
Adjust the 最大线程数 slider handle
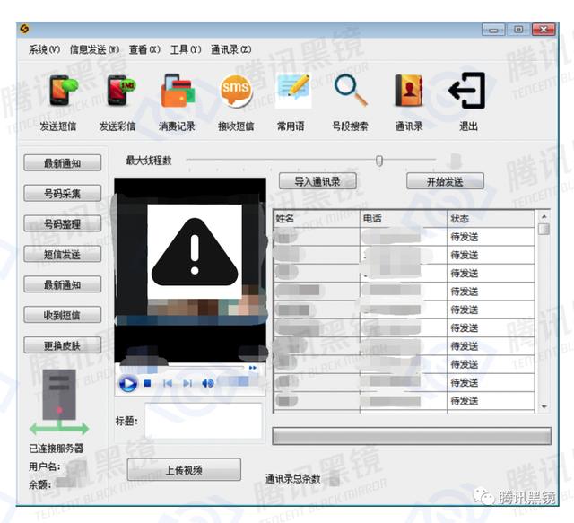pos(379,161)
